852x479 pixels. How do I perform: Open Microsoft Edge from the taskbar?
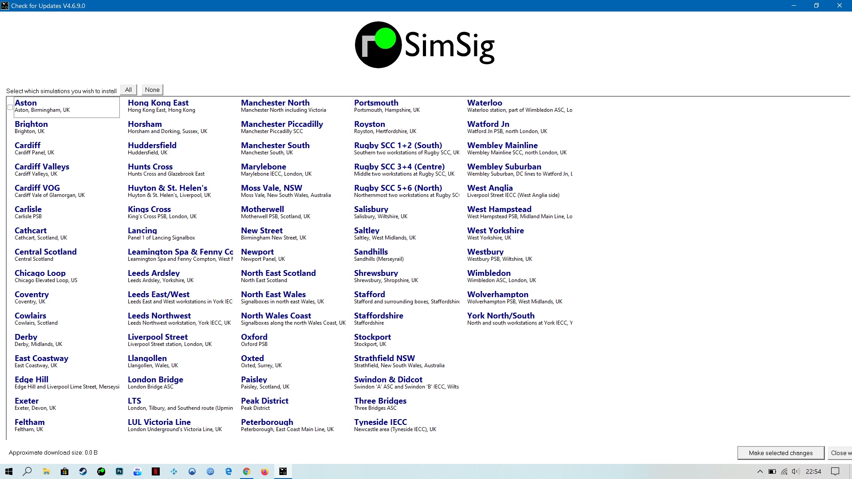pyautogui.click(x=229, y=471)
